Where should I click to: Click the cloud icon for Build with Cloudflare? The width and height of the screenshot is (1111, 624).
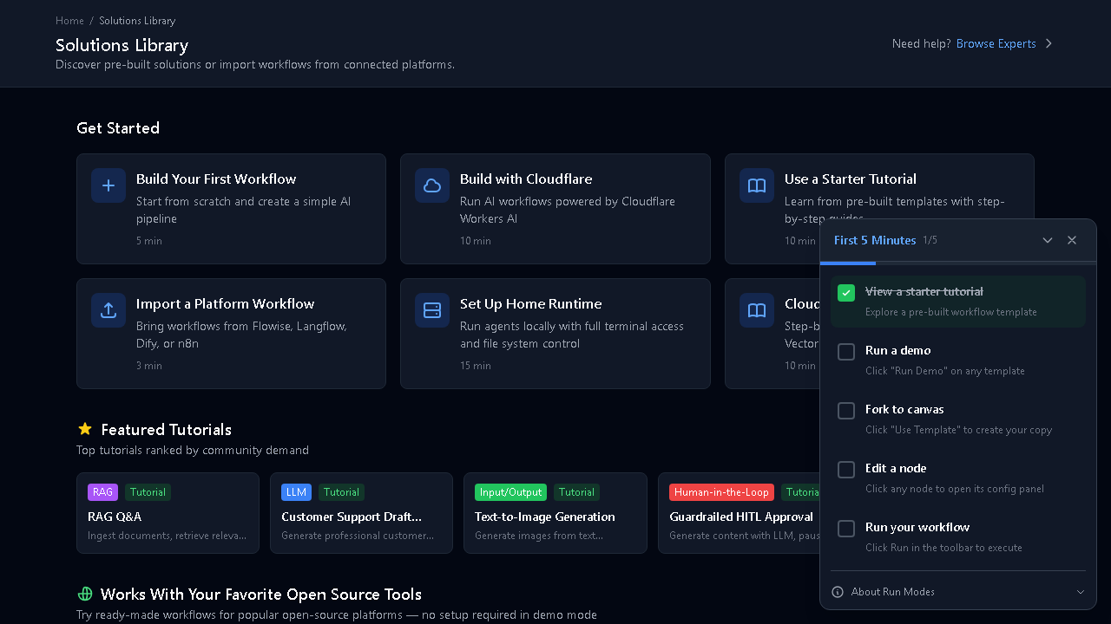click(432, 185)
